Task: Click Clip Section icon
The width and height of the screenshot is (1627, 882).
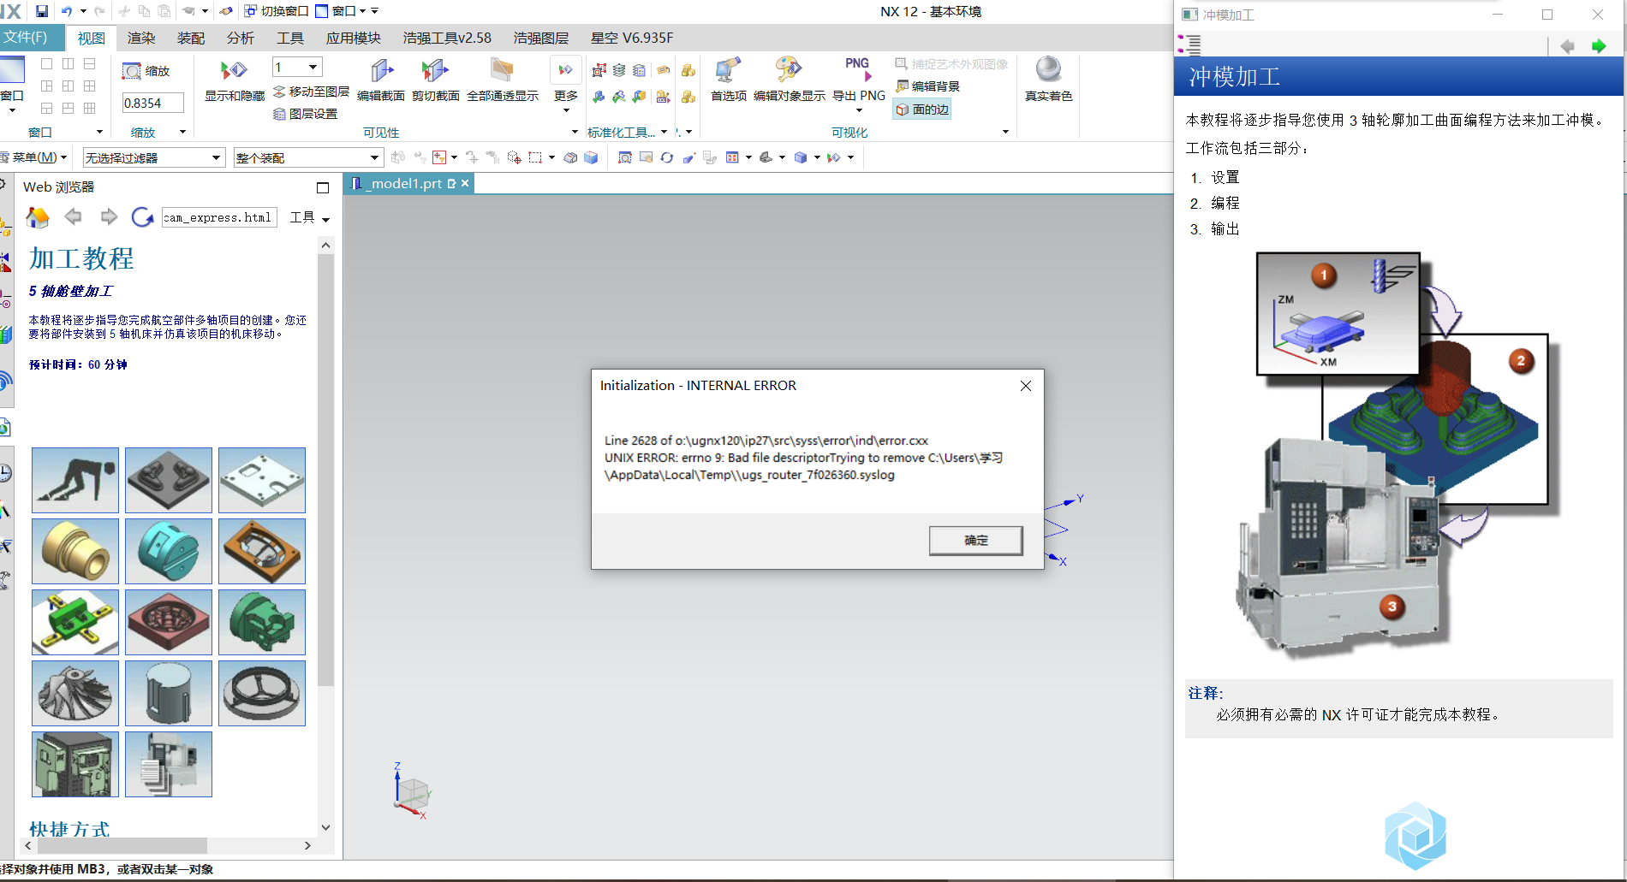Action: click(x=435, y=80)
